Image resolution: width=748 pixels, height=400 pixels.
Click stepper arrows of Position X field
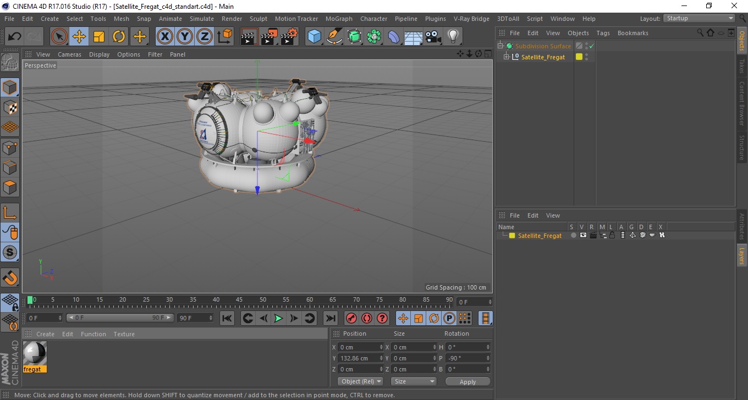point(381,347)
